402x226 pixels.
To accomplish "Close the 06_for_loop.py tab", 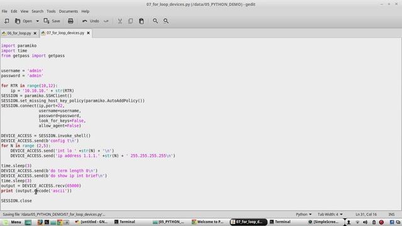I will (35, 33).
